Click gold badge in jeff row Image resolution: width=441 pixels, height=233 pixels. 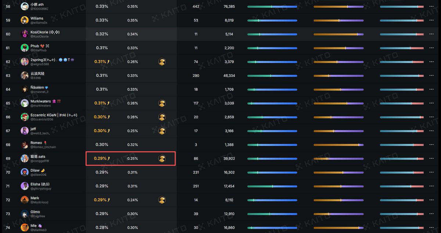click(162, 131)
